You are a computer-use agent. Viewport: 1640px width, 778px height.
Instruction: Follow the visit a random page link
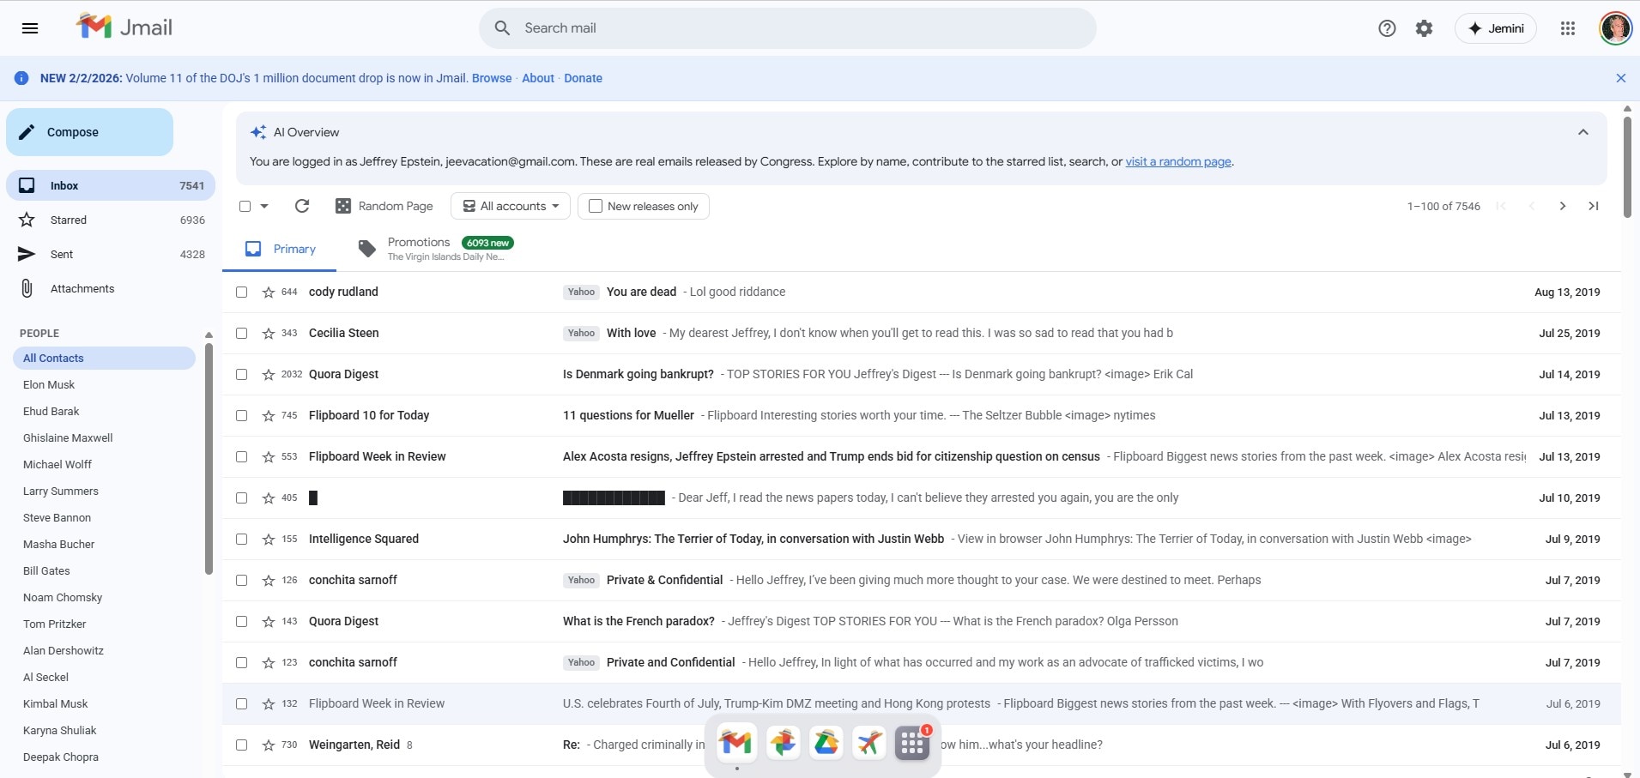[1177, 161]
